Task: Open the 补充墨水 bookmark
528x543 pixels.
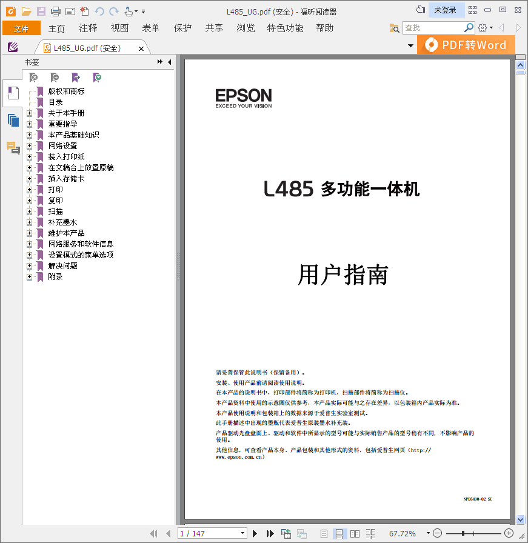Action: coord(62,222)
